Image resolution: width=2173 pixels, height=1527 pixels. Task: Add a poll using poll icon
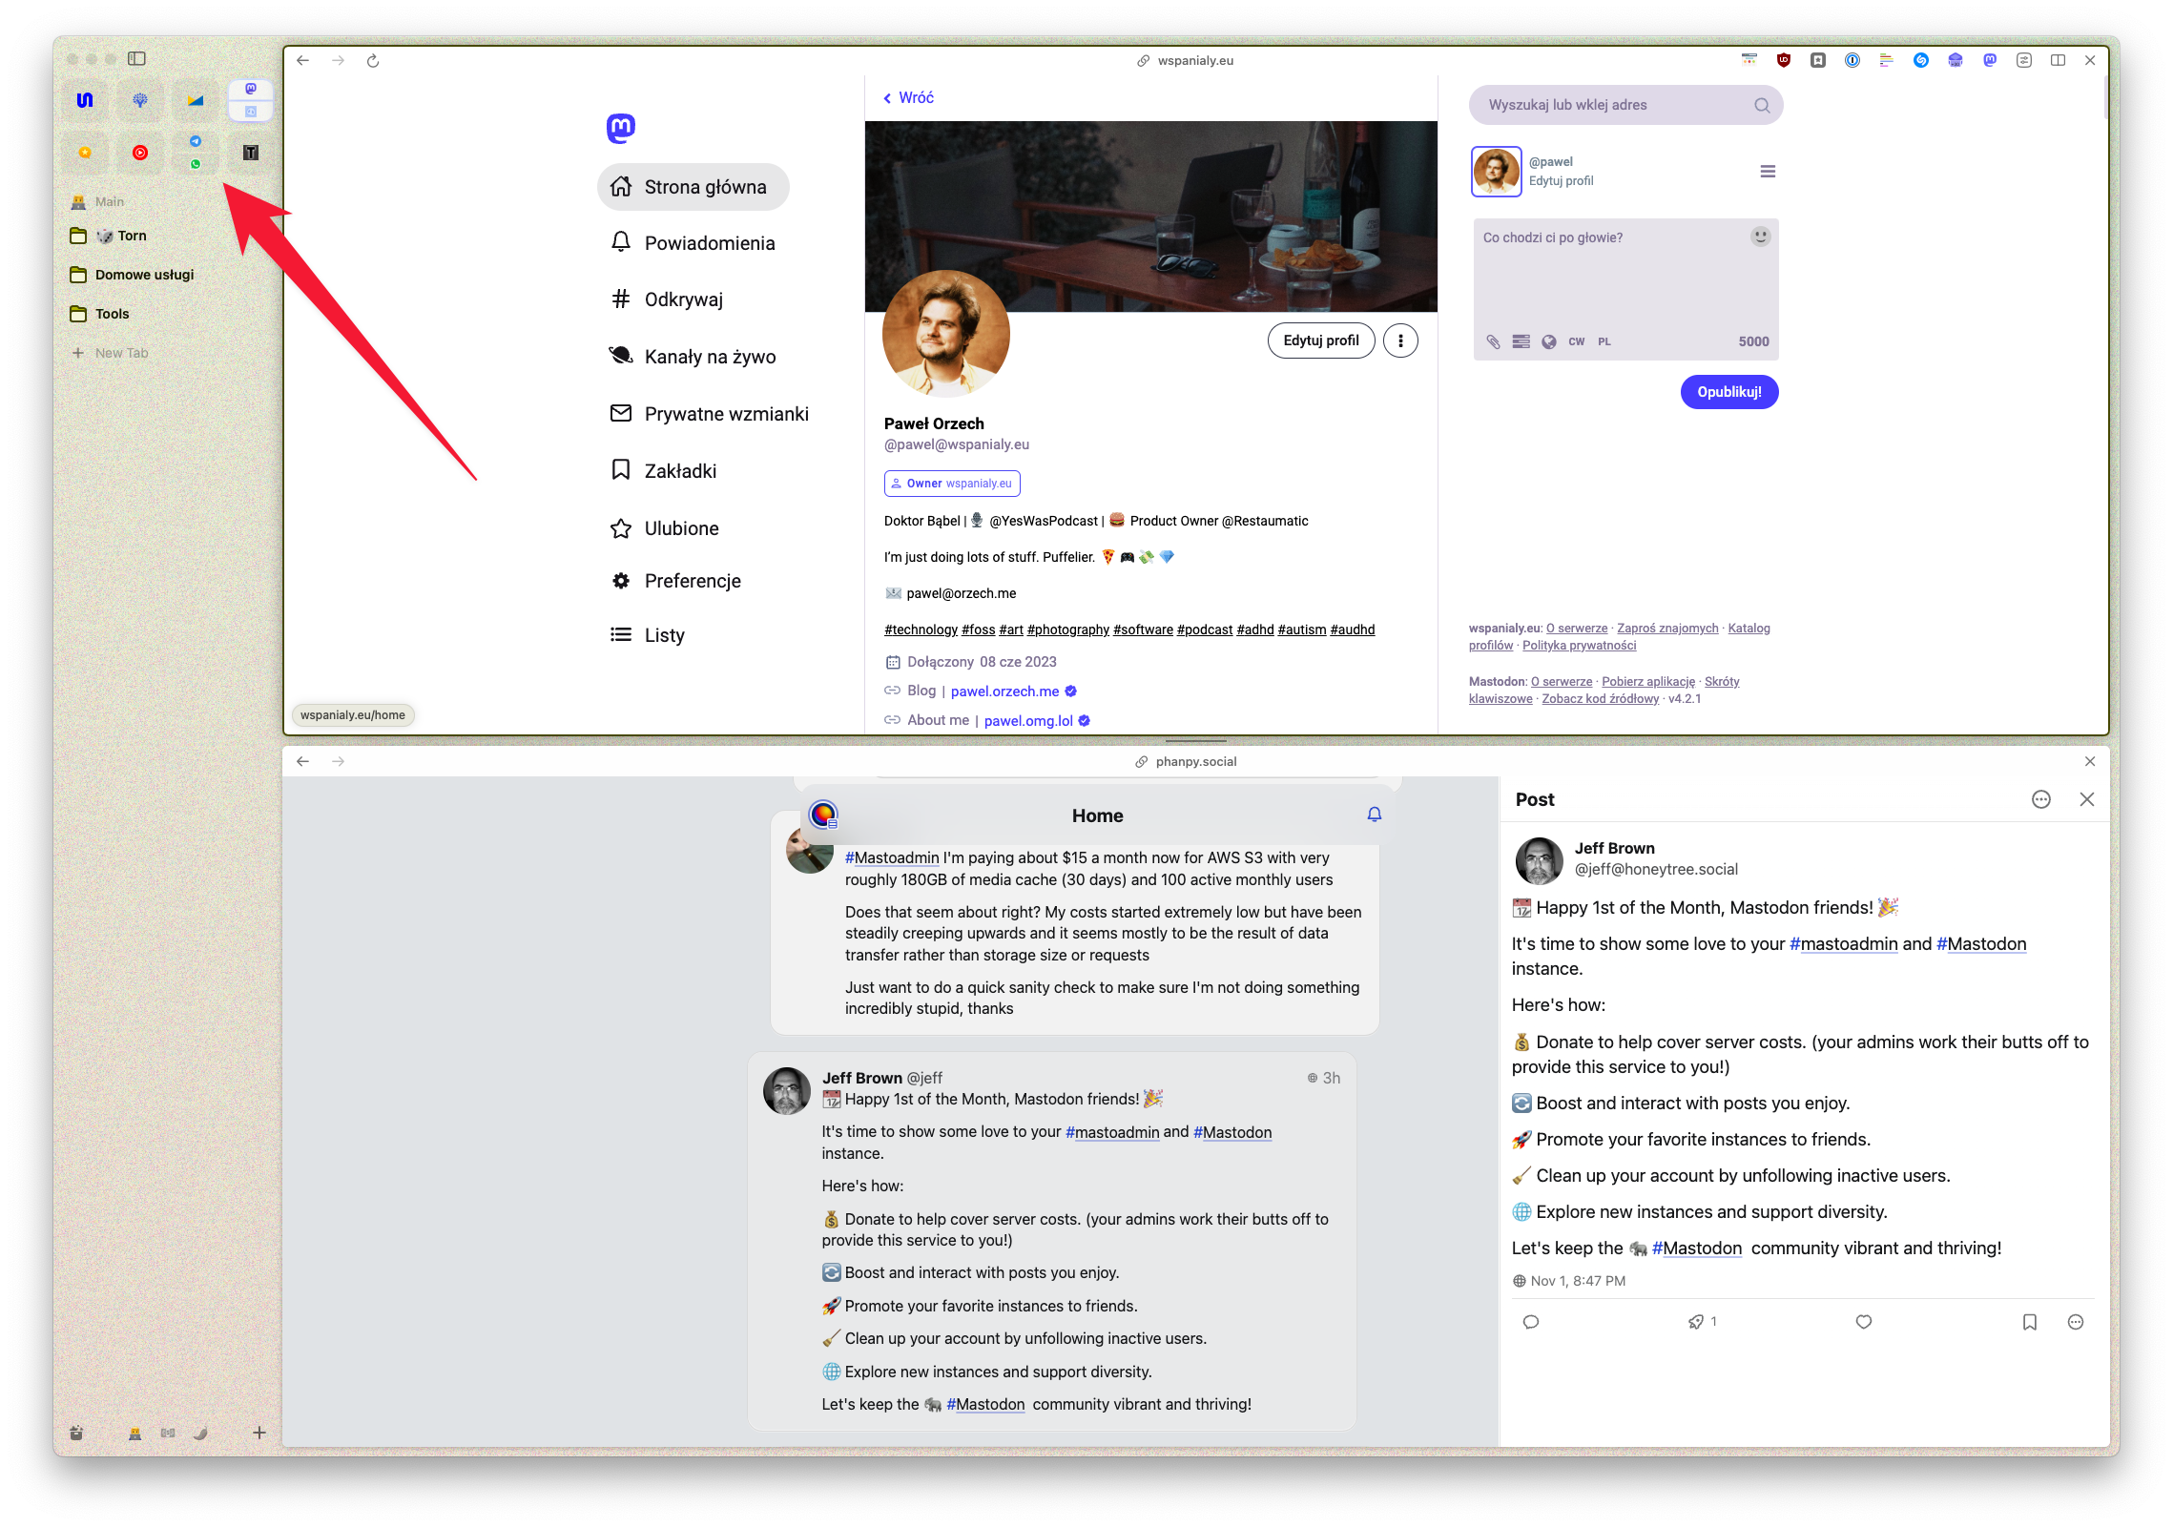point(1521,341)
